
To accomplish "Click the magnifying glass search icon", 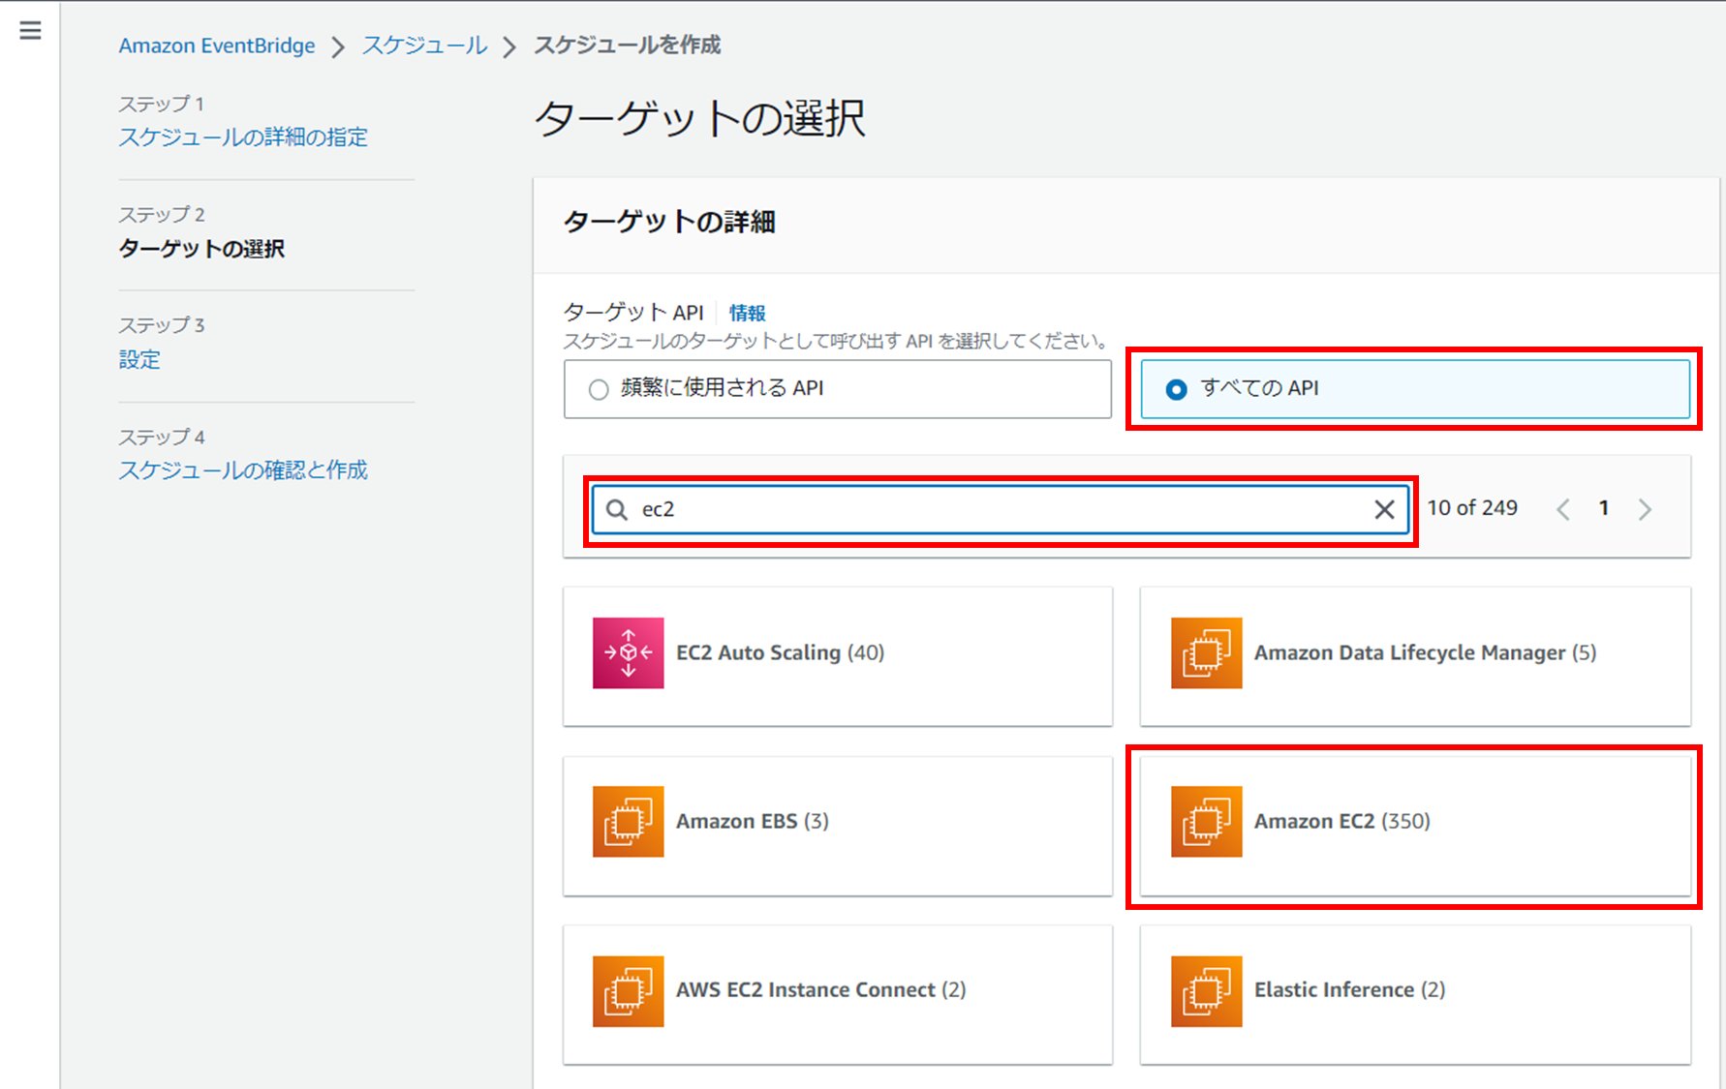I will [617, 509].
